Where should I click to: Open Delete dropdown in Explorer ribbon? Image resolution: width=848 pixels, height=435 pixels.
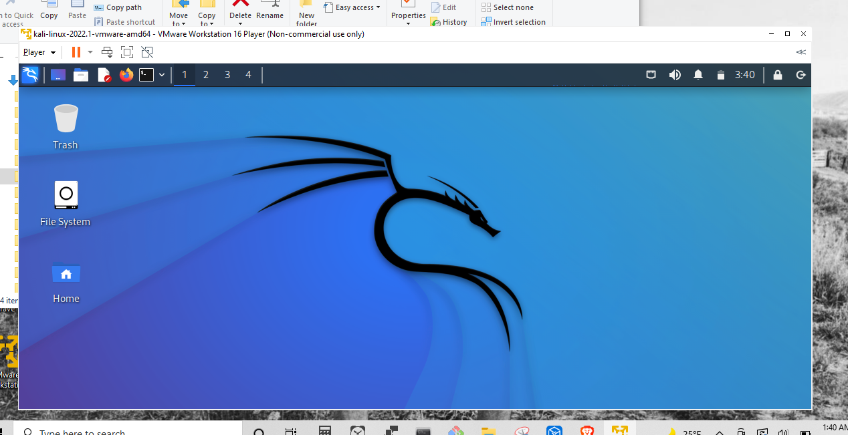tap(240, 13)
